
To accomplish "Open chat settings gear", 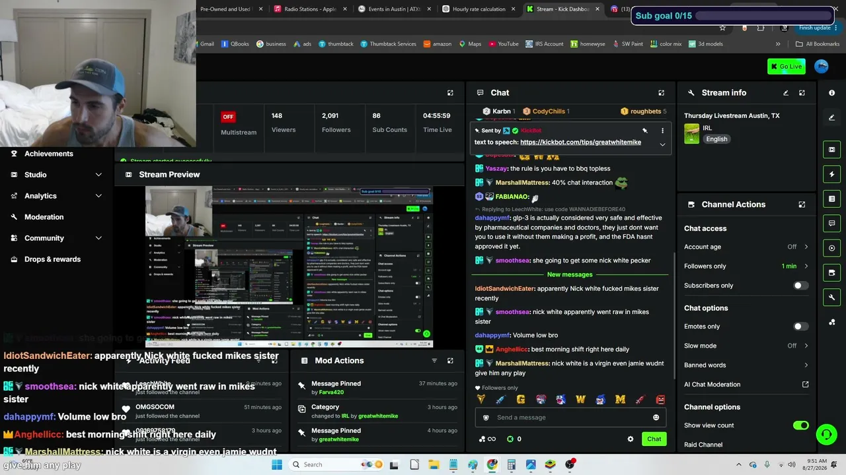I will [630, 439].
